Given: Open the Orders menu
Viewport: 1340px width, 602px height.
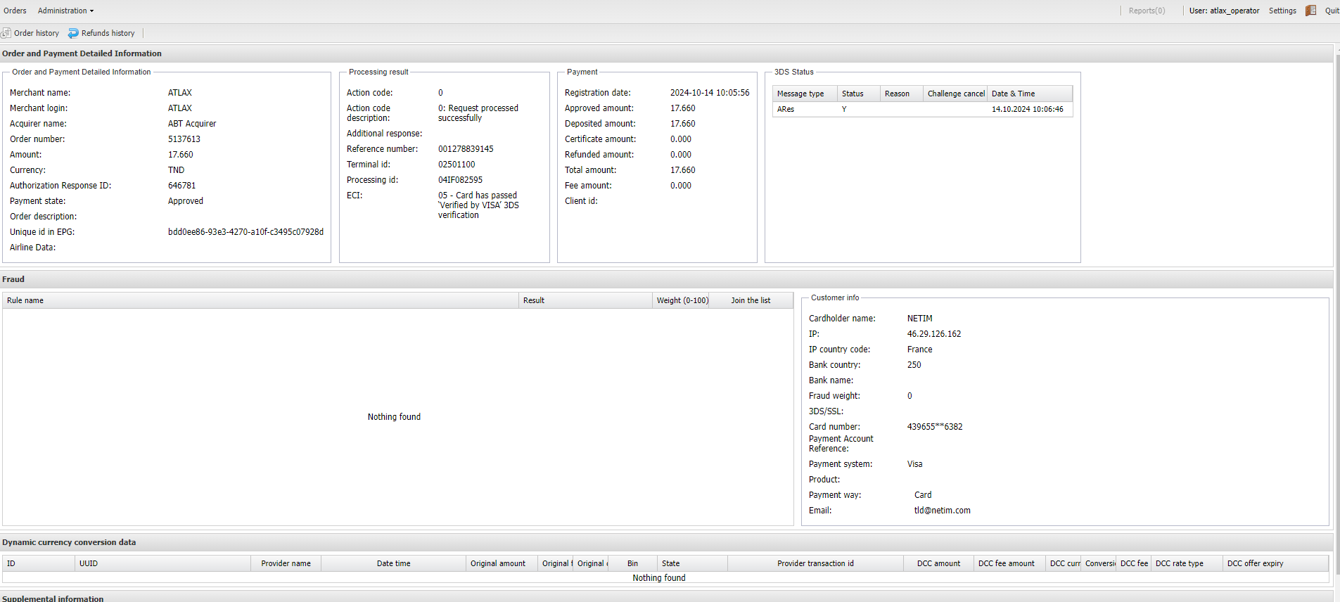Looking at the screenshot, I should click(x=15, y=11).
